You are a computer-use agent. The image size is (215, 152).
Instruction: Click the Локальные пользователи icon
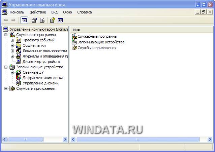[x=19, y=51]
